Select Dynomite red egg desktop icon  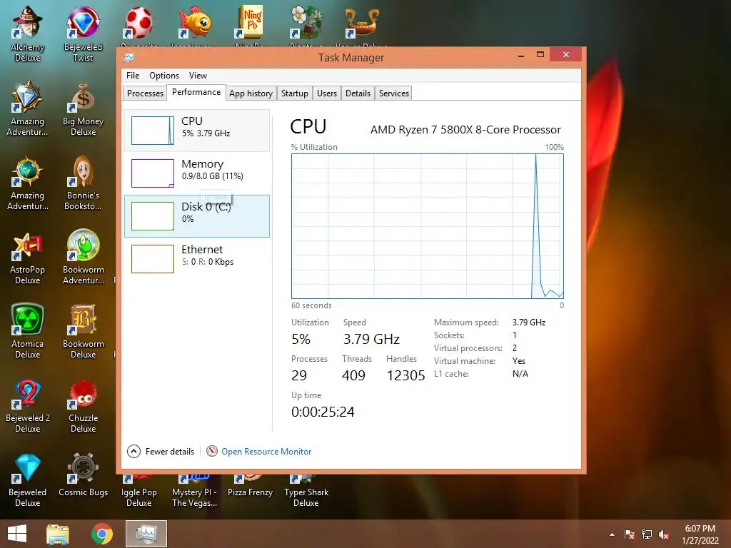(139, 24)
